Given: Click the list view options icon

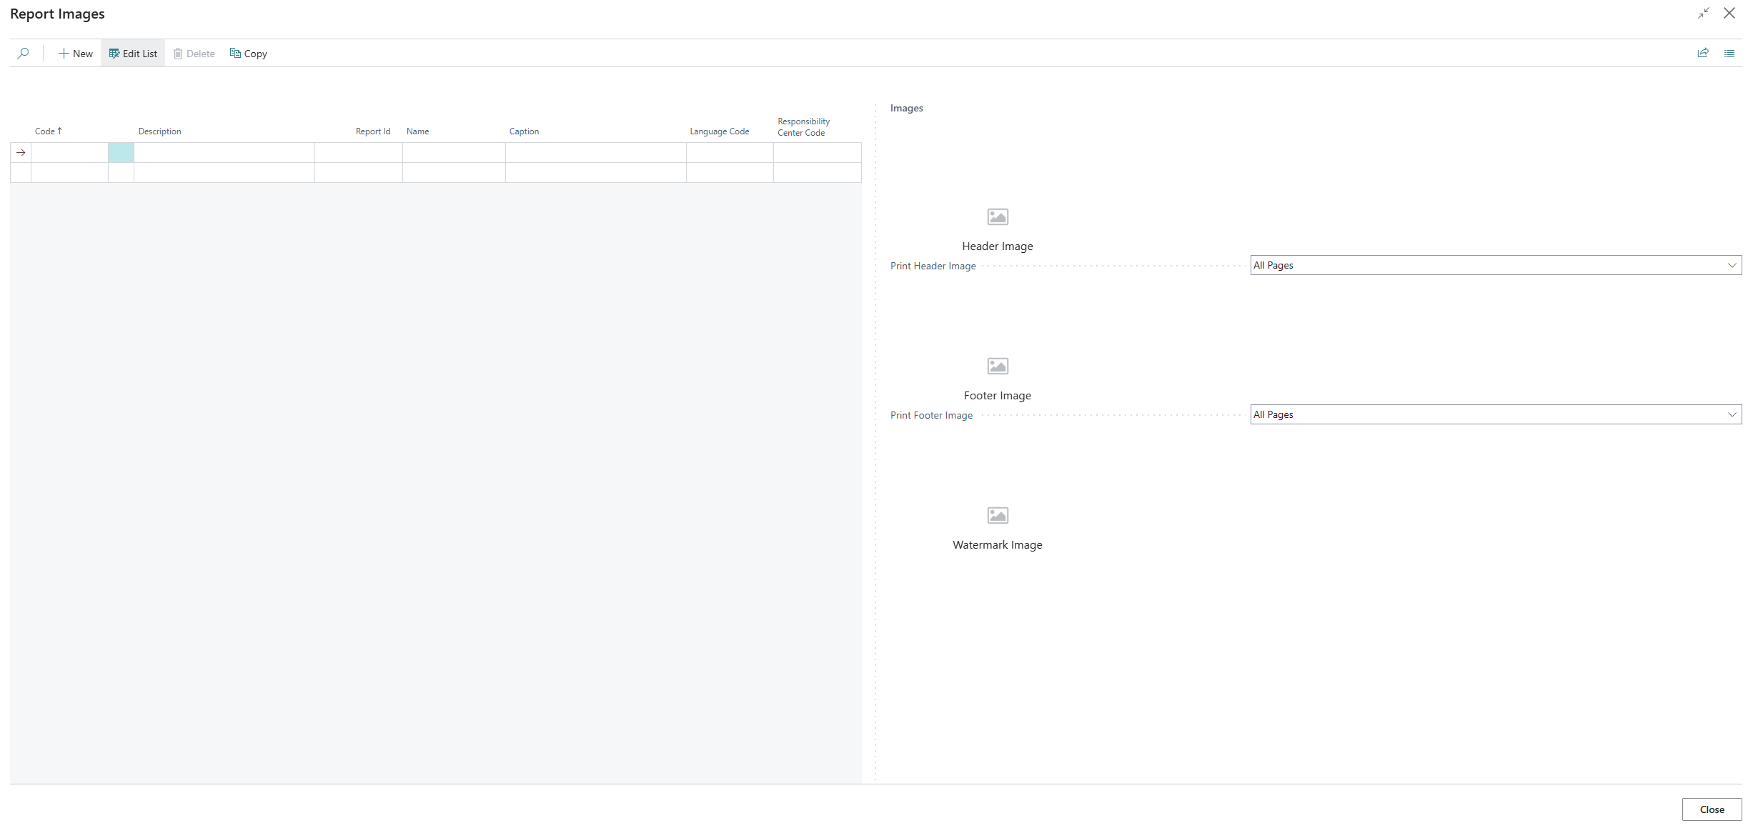Looking at the screenshot, I should (x=1729, y=54).
